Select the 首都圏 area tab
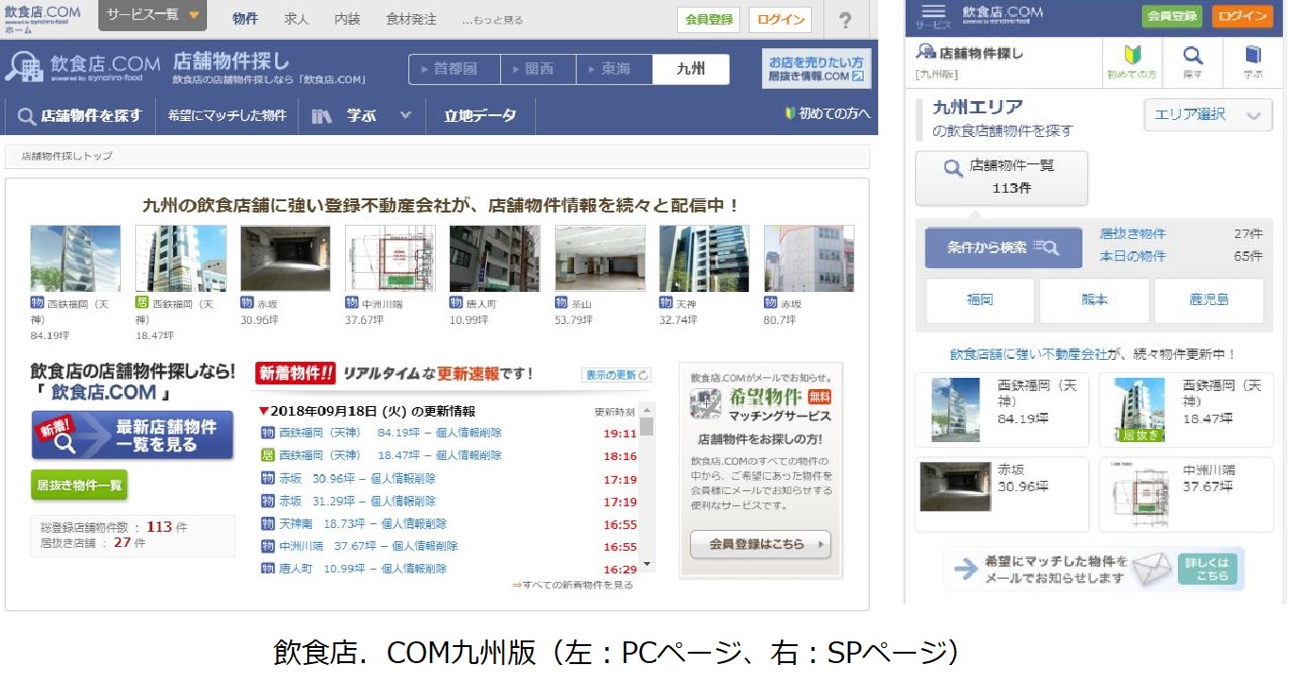Image resolution: width=1314 pixels, height=682 pixels. click(x=454, y=69)
